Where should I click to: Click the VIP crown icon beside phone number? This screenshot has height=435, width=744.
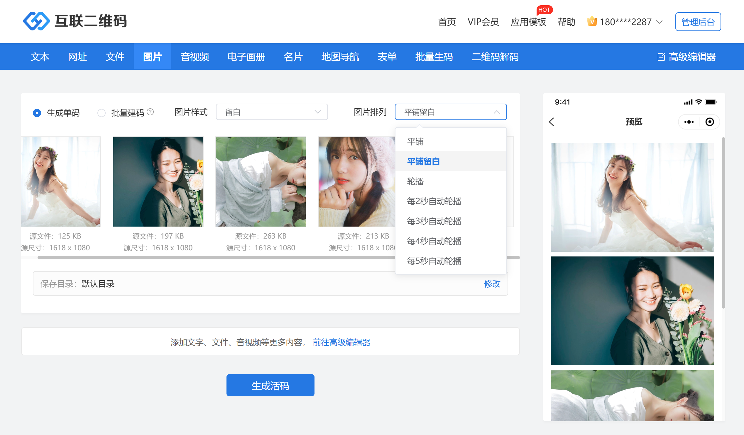[592, 21]
